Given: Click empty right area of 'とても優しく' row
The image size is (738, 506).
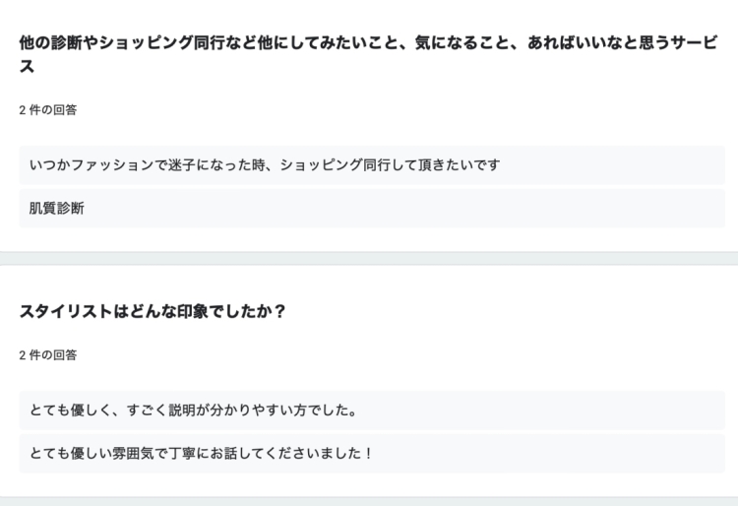Looking at the screenshot, I should pyautogui.click(x=541, y=411).
